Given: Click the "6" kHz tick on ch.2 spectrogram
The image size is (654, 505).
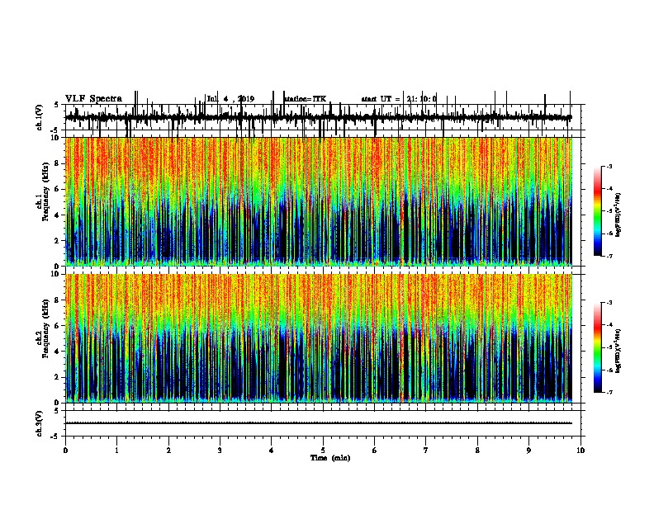Looking at the screenshot, I should click(x=58, y=326).
